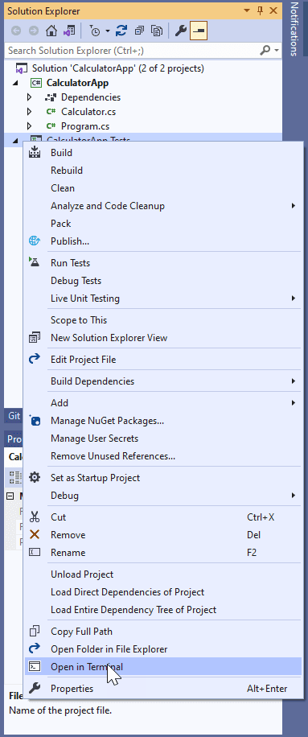Open the Add submenu
This screenshot has width=308, height=737.
click(163, 403)
